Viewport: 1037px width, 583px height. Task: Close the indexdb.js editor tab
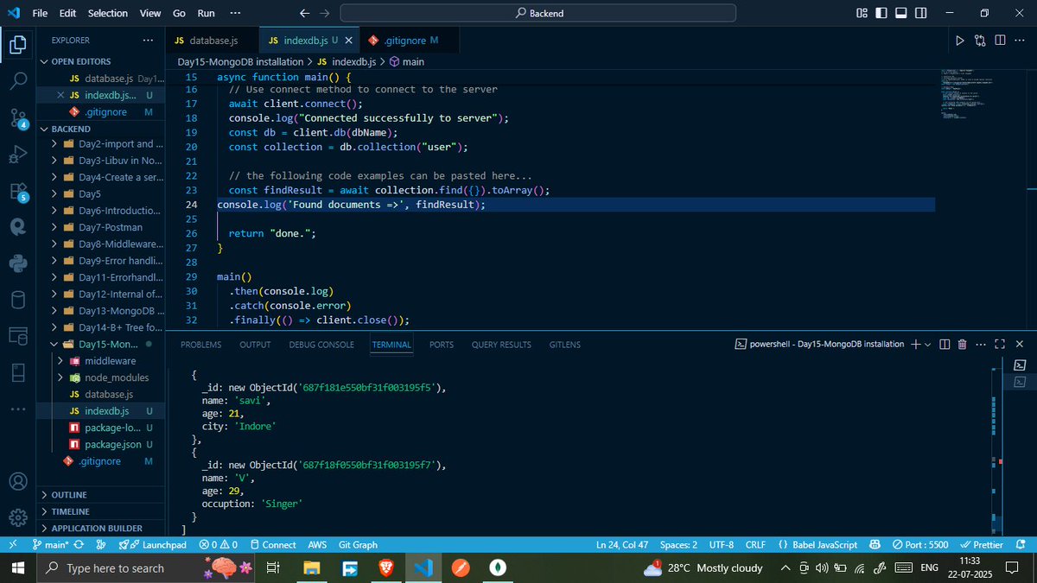point(349,41)
